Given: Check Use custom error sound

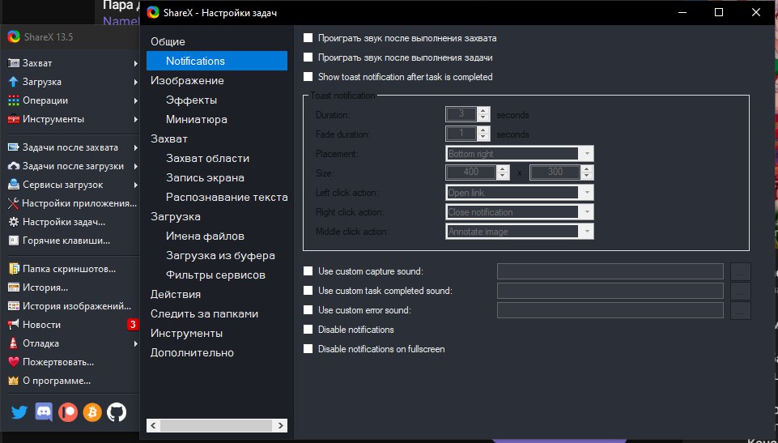Looking at the screenshot, I should click(x=308, y=309).
